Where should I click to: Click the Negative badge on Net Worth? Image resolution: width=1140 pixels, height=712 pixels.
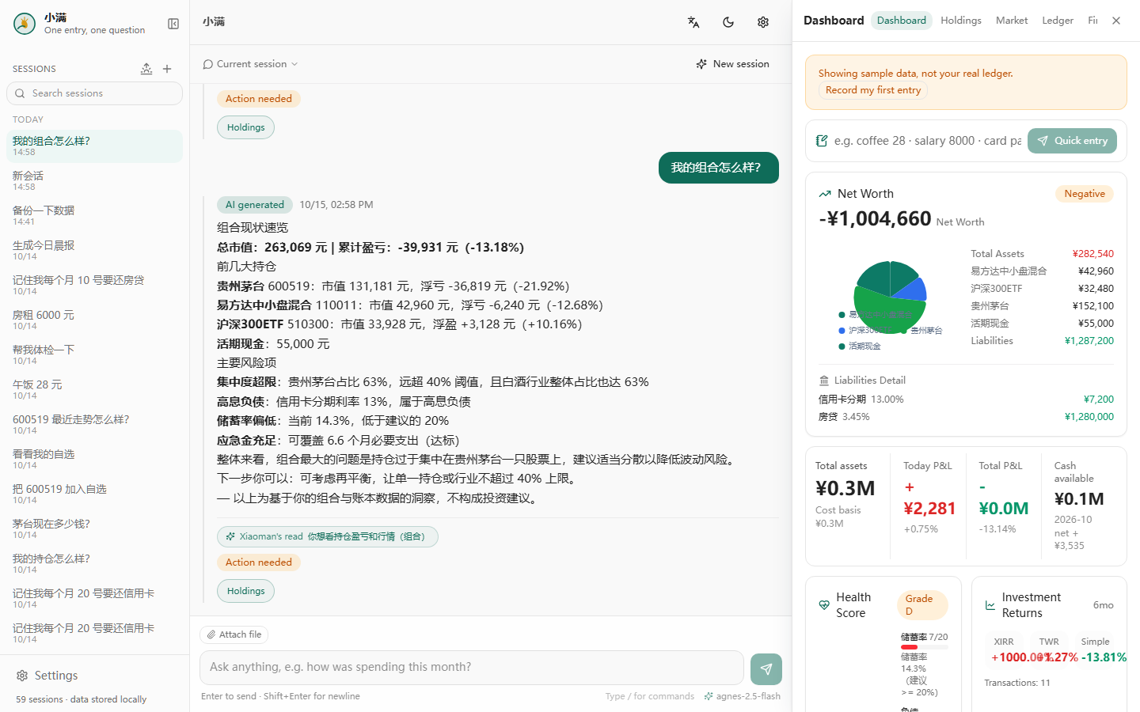pyautogui.click(x=1085, y=194)
